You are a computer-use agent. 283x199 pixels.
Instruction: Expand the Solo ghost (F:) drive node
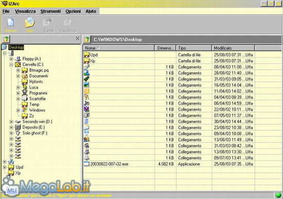point(11,133)
